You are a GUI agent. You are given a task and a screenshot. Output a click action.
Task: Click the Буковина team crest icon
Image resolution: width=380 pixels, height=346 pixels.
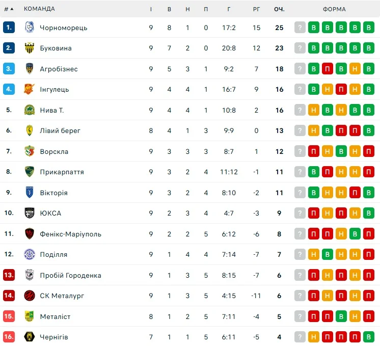pyautogui.click(x=30, y=48)
